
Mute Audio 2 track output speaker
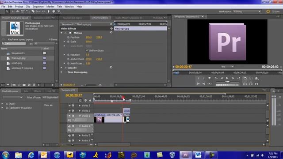(69, 135)
